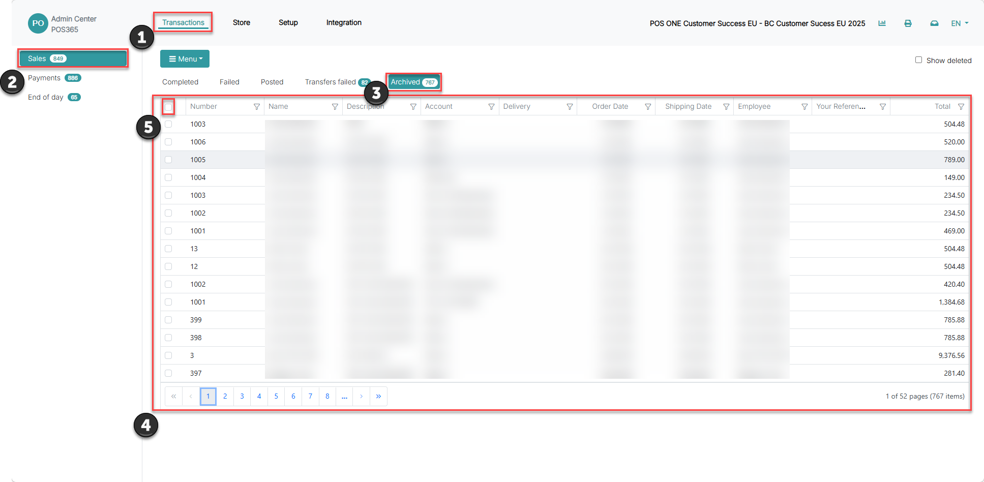The image size is (984, 482).
Task: Open Payments in sidebar
Action: (54, 78)
